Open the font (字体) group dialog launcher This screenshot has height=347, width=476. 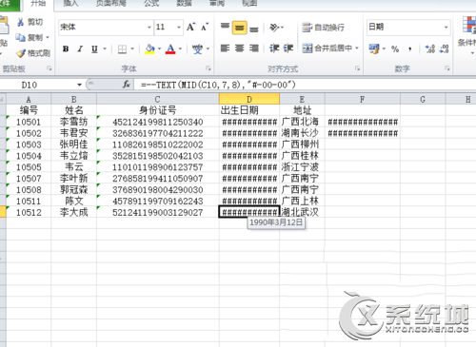[x=208, y=68]
